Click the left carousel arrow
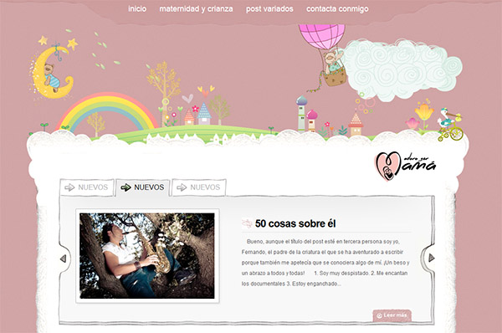502x333 pixels. pos(64,259)
